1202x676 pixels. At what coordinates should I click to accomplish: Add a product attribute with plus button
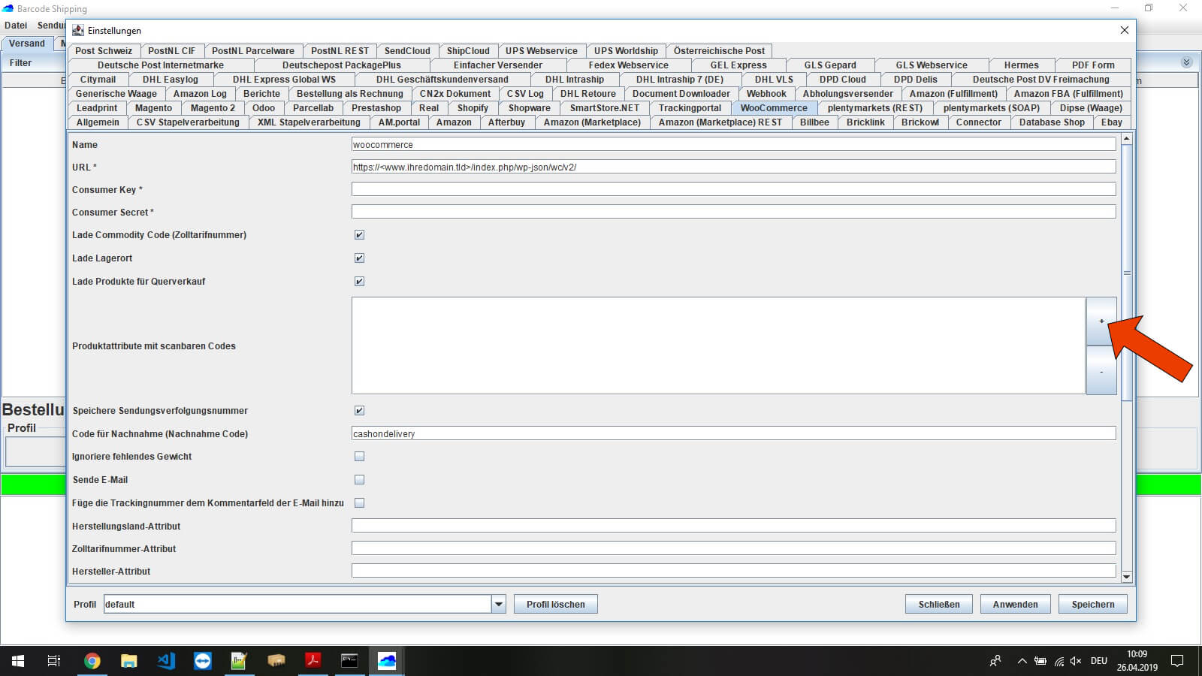point(1101,321)
